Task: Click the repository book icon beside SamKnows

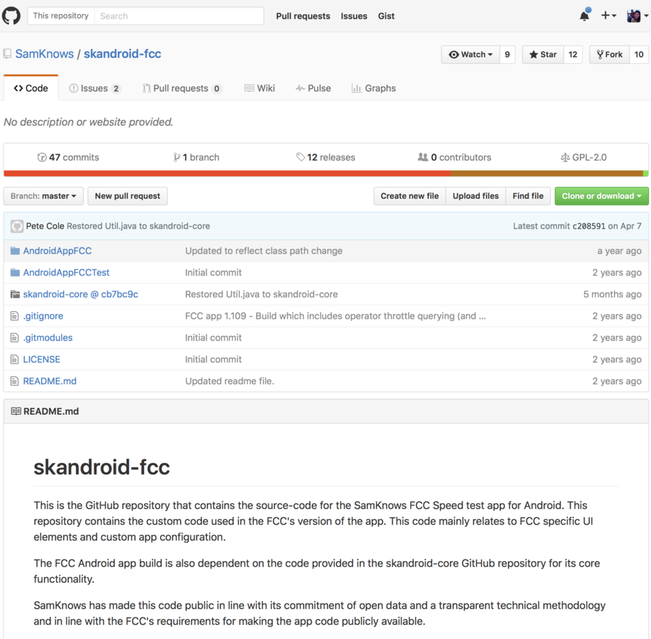Action: pyautogui.click(x=8, y=54)
